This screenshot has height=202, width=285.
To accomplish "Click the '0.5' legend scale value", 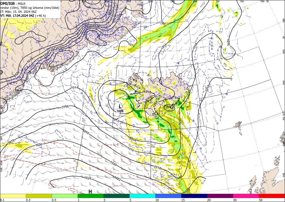I will [54, 200].
